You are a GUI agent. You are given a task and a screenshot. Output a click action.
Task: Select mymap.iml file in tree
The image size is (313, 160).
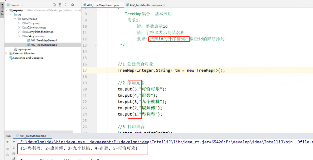(x=22, y=49)
